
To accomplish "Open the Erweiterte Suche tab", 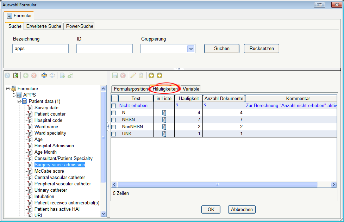I will coord(44,26).
